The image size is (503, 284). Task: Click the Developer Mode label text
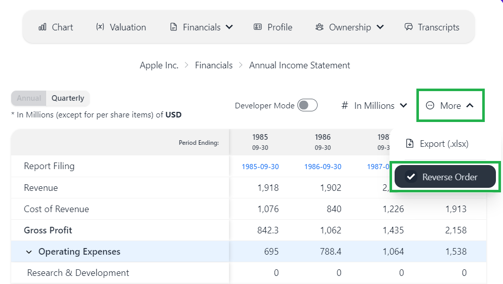tap(264, 105)
